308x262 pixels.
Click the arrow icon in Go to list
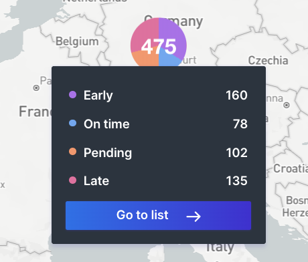point(194,217)
